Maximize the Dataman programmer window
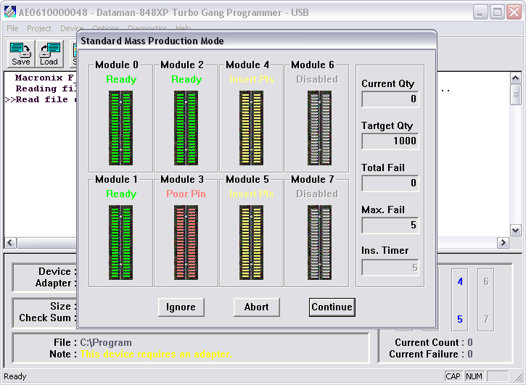 tap(497, 12)
